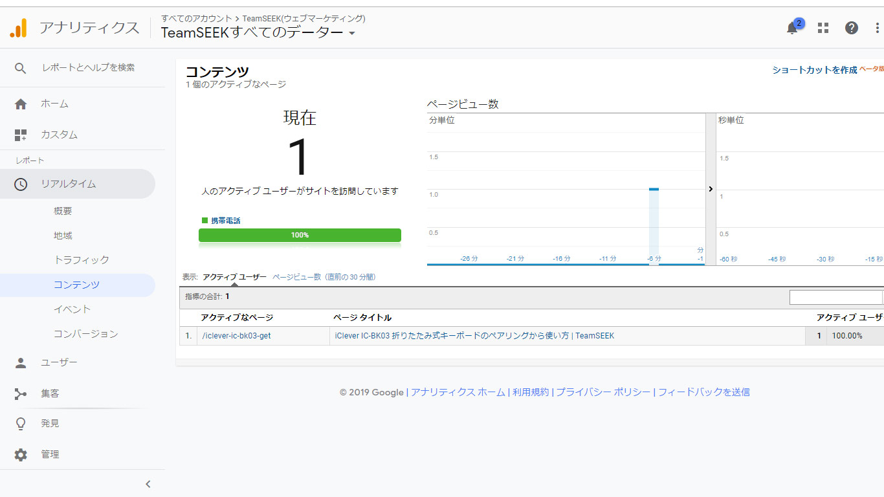Click the アクティブ ユーザー column header
Screen dimensions: 884x497
(x=850, y=317)
